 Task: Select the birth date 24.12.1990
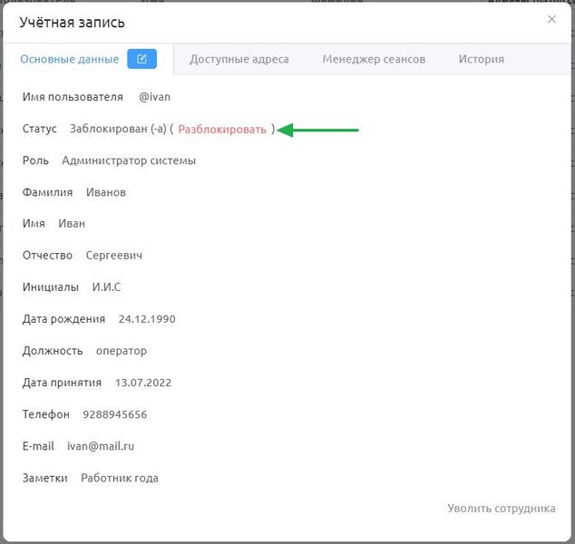pos(147,319)
